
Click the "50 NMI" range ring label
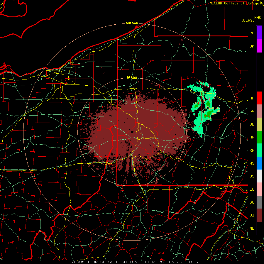coord(132,78)
